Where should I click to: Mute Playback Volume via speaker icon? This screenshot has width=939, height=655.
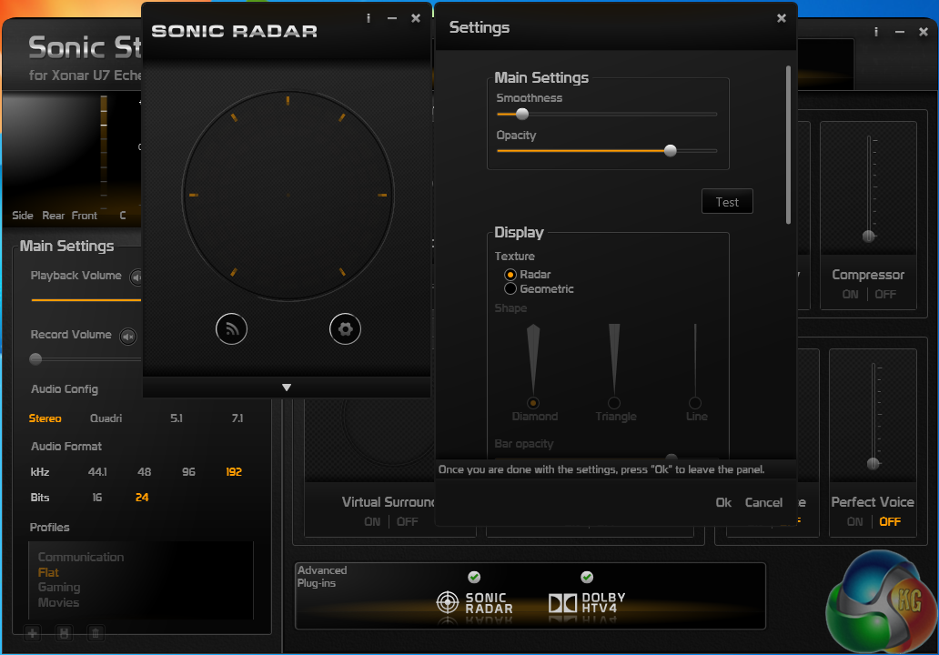136,276
